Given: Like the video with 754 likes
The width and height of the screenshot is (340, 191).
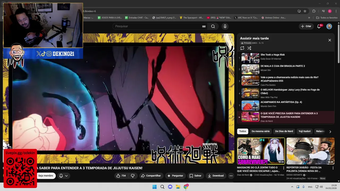Looking at the screenshot, I should (121, 176).
